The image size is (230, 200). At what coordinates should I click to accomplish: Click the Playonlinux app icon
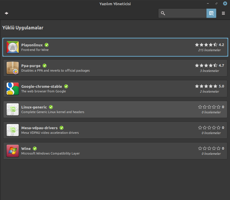(x=13, y=47)
